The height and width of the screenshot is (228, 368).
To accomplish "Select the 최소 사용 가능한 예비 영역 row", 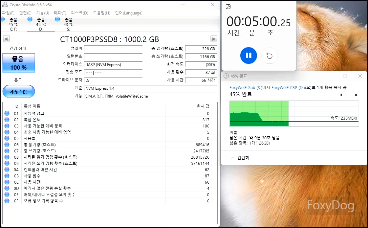I will pyautogui.click(x=107, y=132).
